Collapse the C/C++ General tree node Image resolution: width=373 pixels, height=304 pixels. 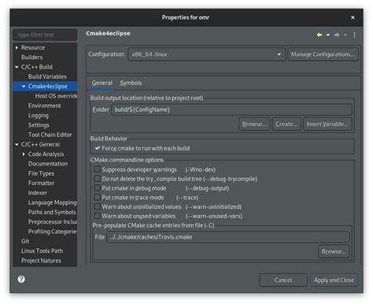17,144
